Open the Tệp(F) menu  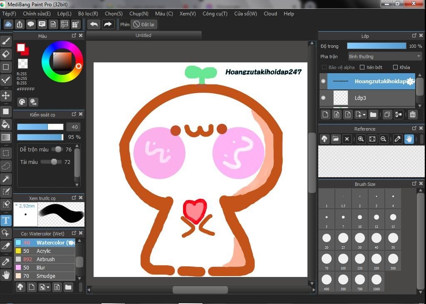point(9,14)
